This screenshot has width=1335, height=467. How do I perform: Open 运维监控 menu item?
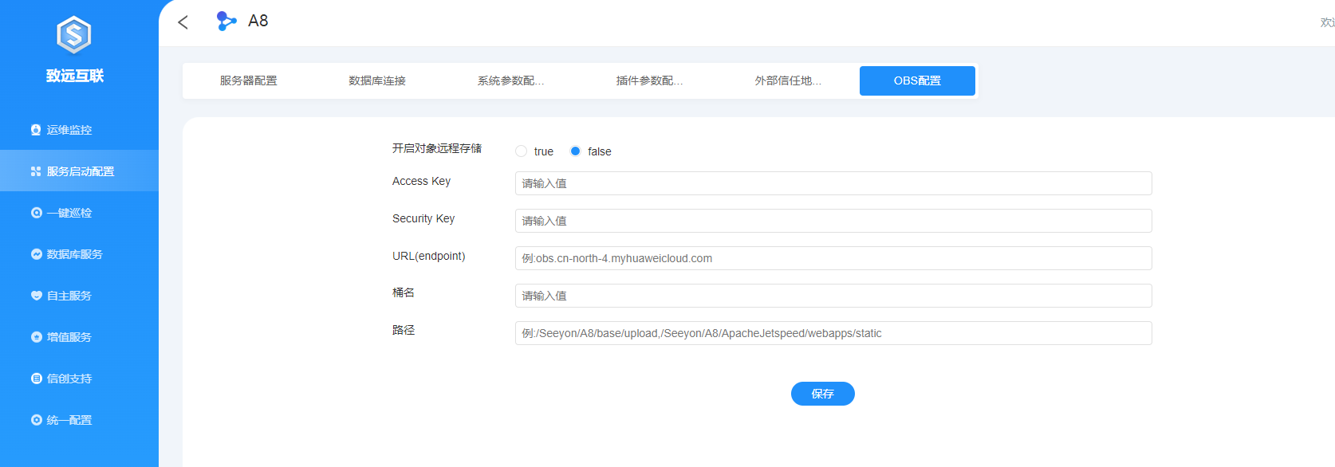(79, 130)
